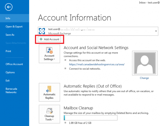Screen dimensions: 160x126
Task: Click the Account Information heading
Action: [74, 18]
